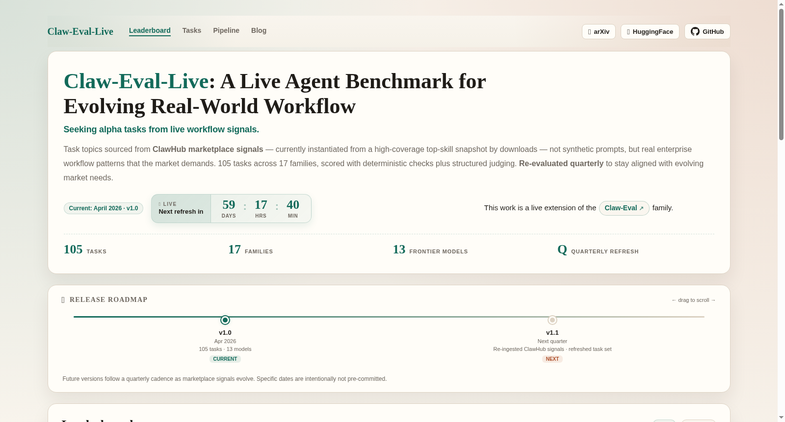Image resolution: width=785 pixels, height=422 pixels.
Task: Click the scrollbar up arrow
Action: (781, 4)
